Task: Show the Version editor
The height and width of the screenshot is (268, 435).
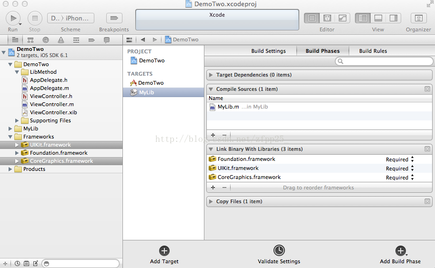Action: pos(343,18)
